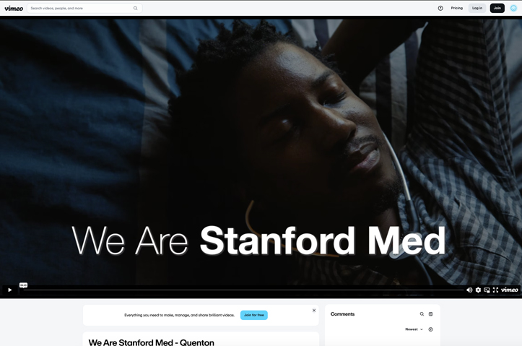The image size is (522, 346).
Task: Seek along the video progress bar
Action: [x=243, y=290]
